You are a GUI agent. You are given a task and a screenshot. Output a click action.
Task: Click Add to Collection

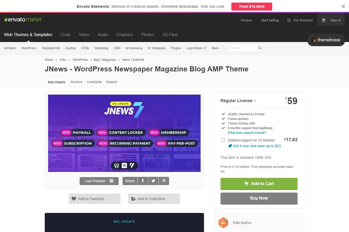(x=154, y=199)
